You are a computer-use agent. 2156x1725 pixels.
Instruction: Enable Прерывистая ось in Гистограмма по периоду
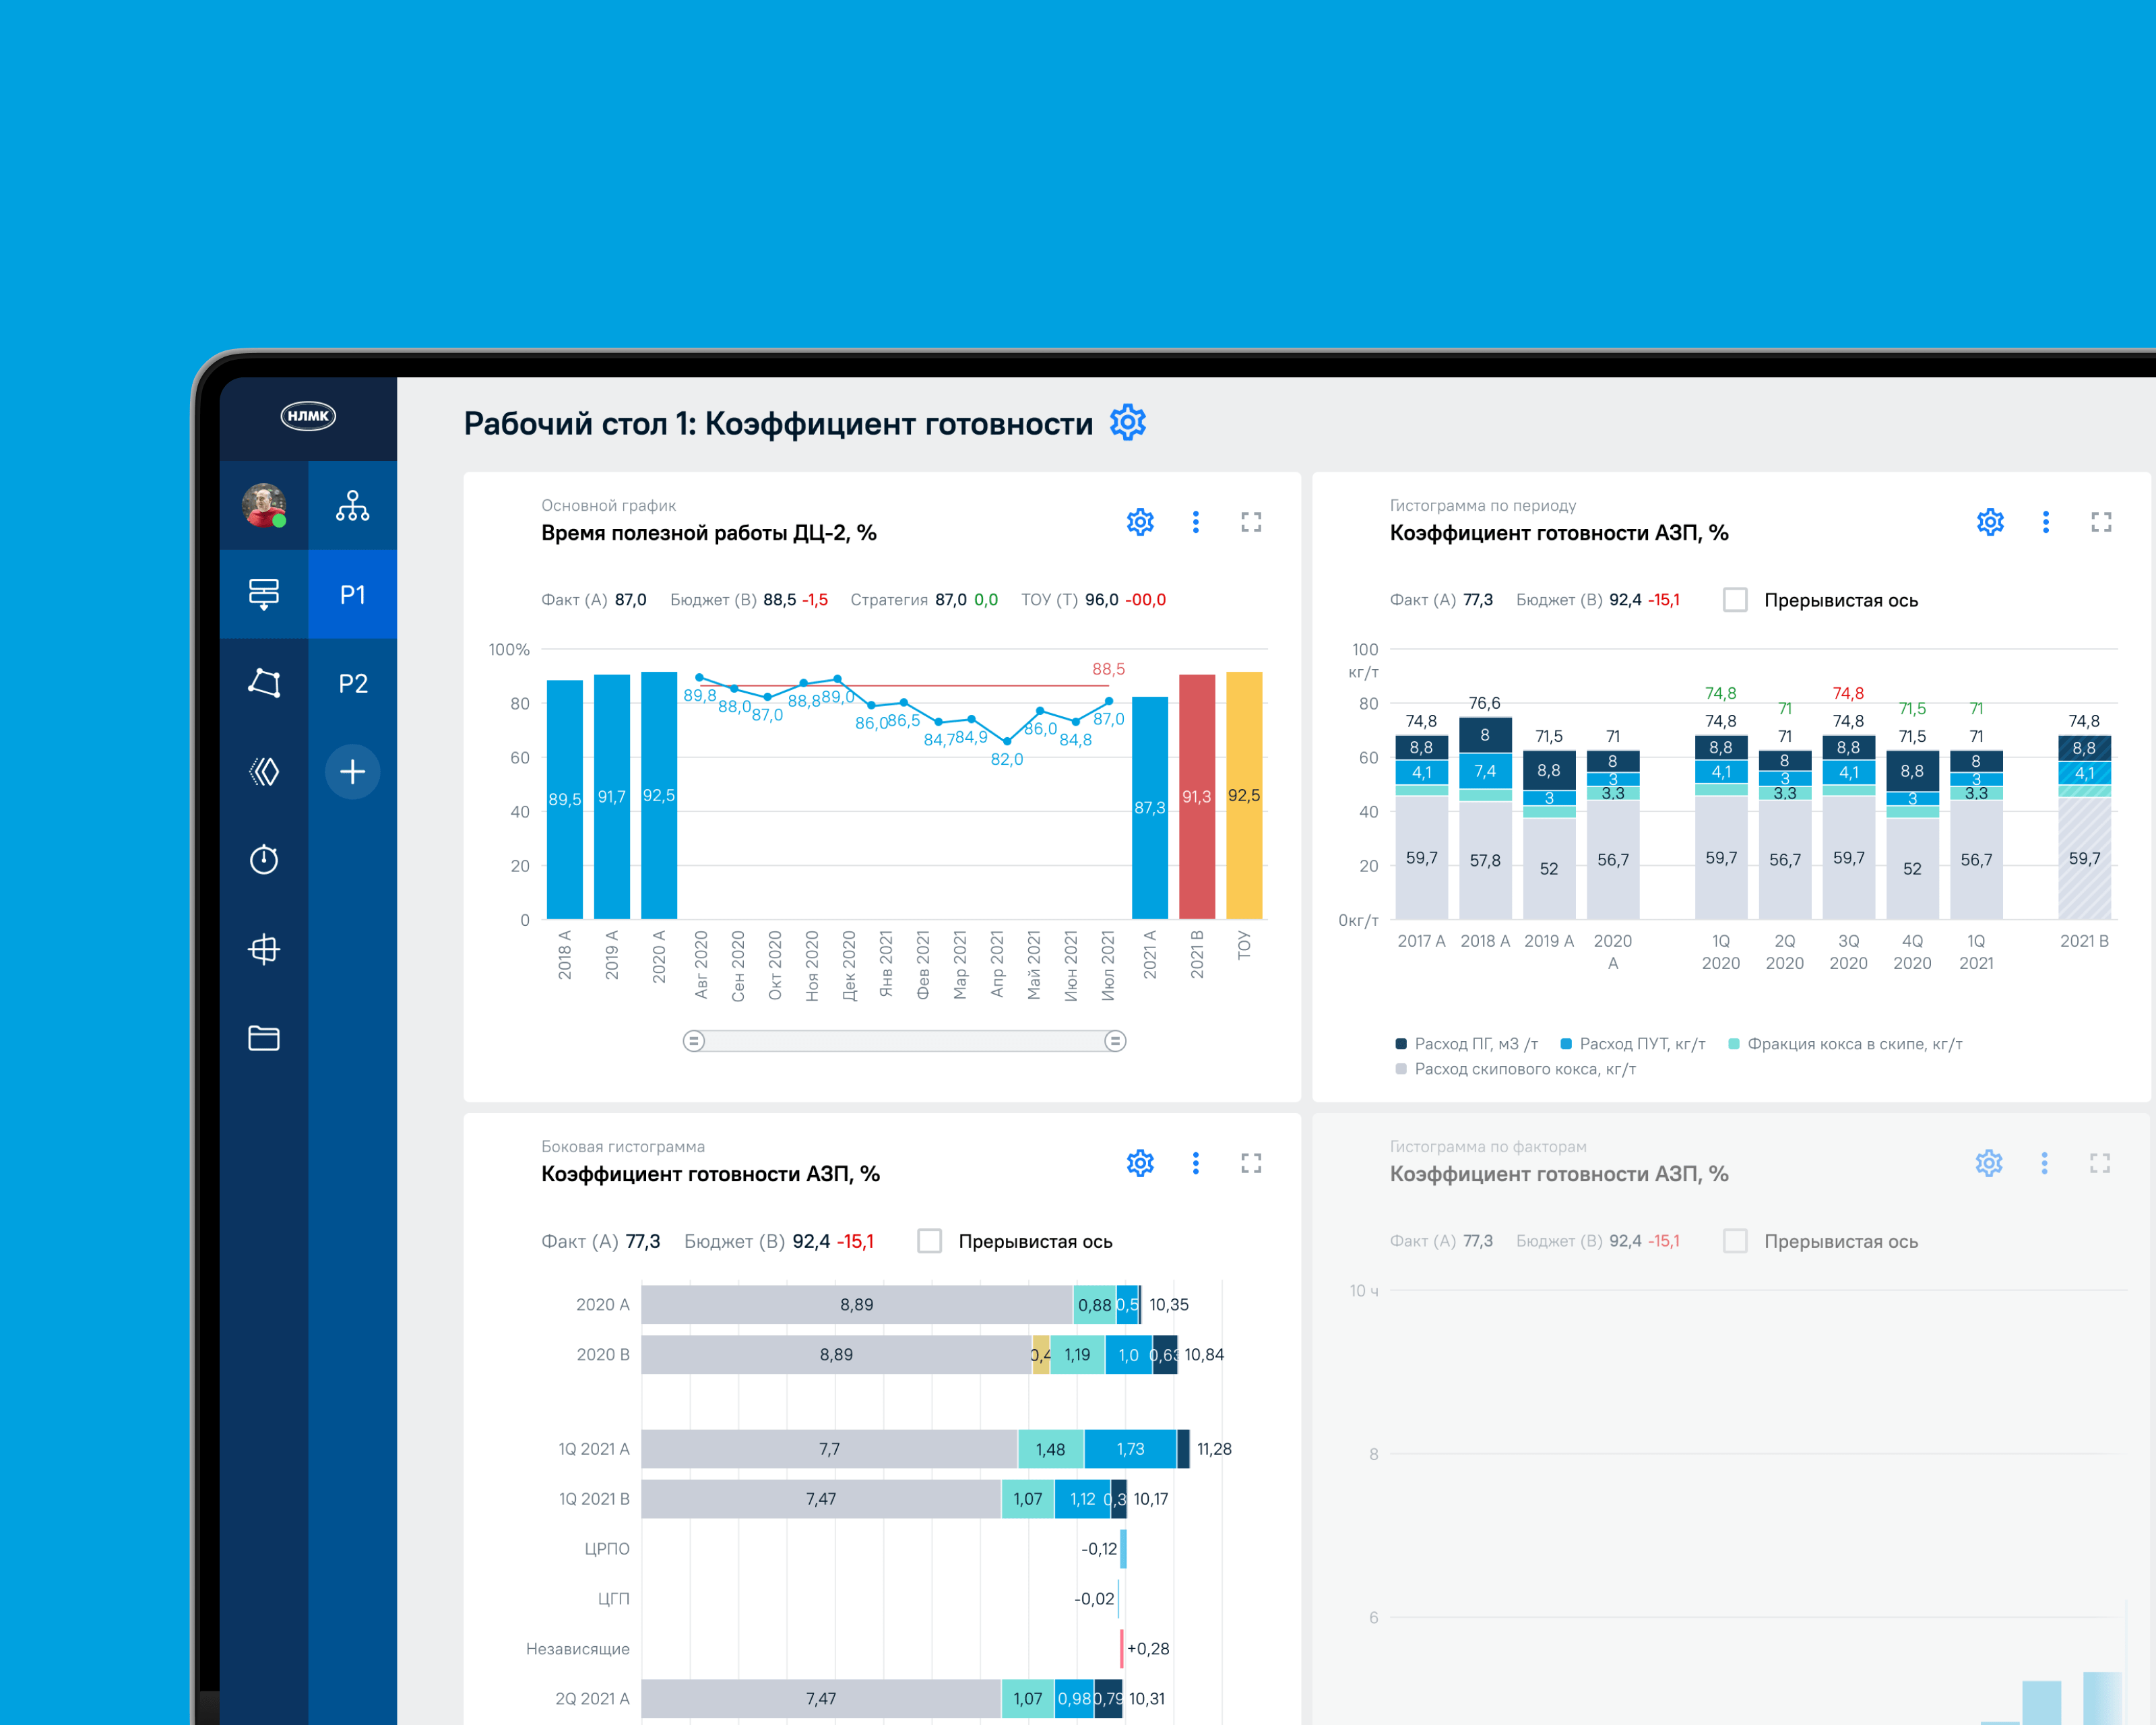[x=1735, y=600]
